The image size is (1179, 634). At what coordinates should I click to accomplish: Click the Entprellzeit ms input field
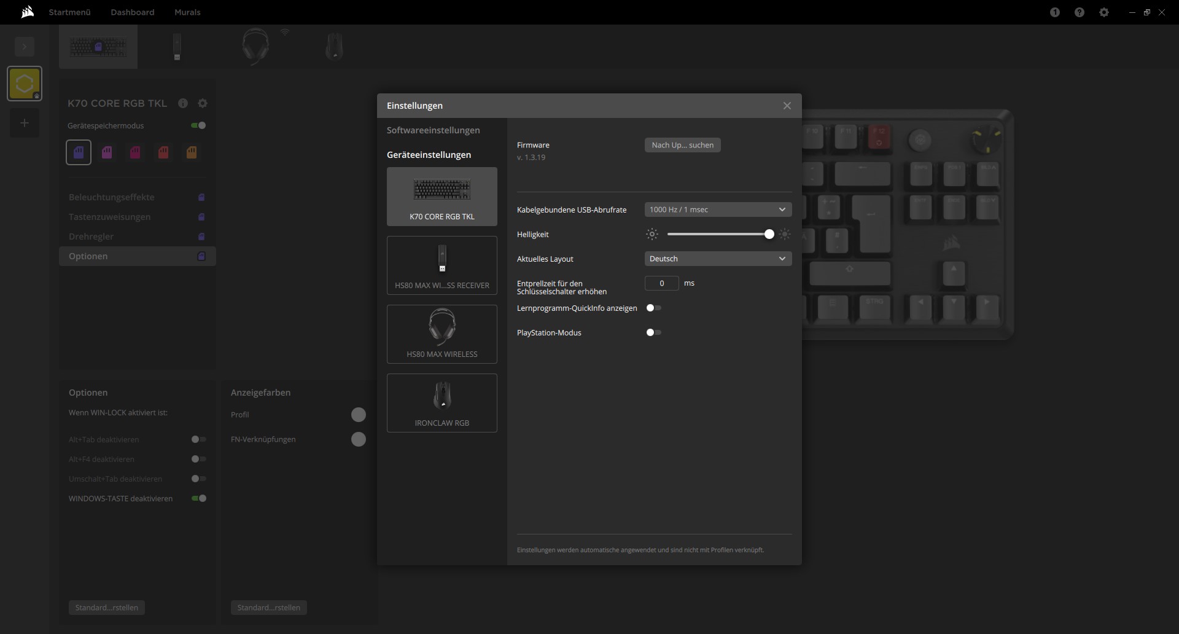pos(661,283)
